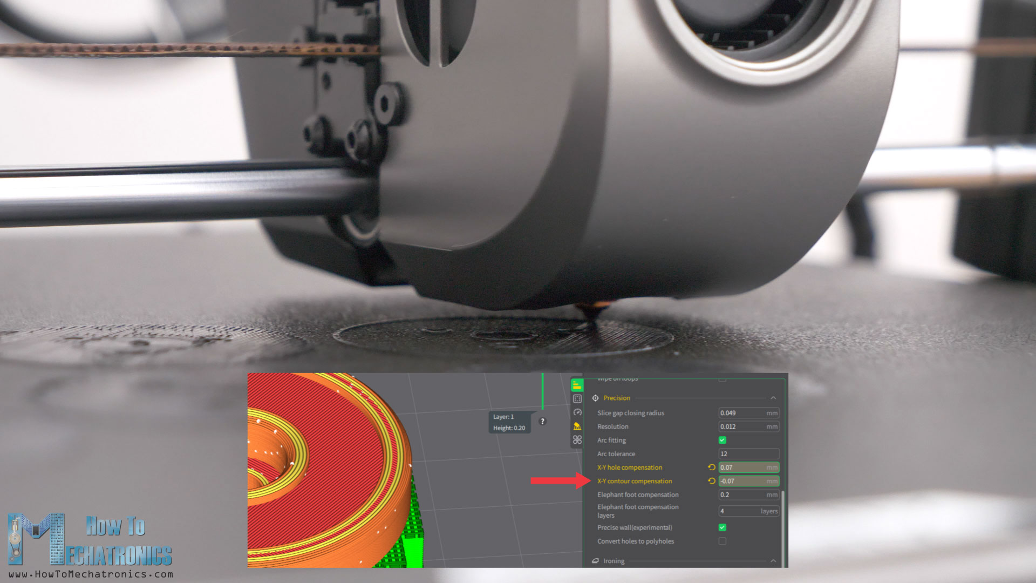Disable the Arc fitting checkbox
The width and height of the screenshot is (1036, 583).
[x=722, y=440]
